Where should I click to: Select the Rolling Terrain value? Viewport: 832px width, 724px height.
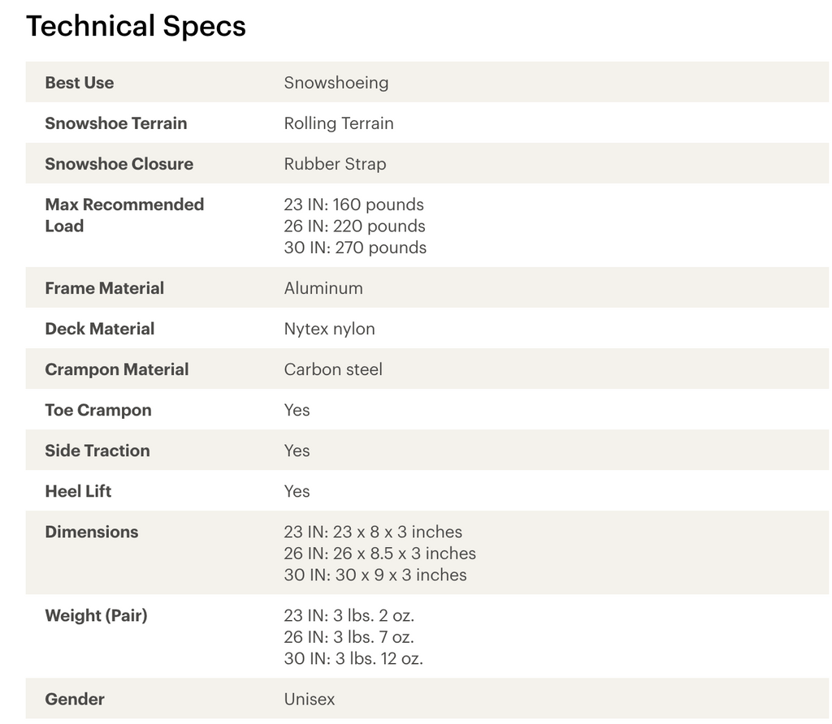(339, 123)
